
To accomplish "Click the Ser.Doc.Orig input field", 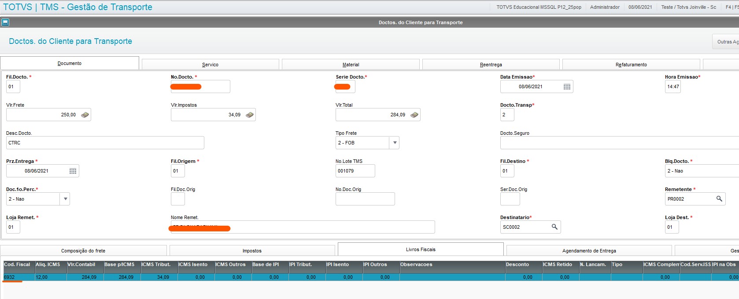I will point(510,199).
